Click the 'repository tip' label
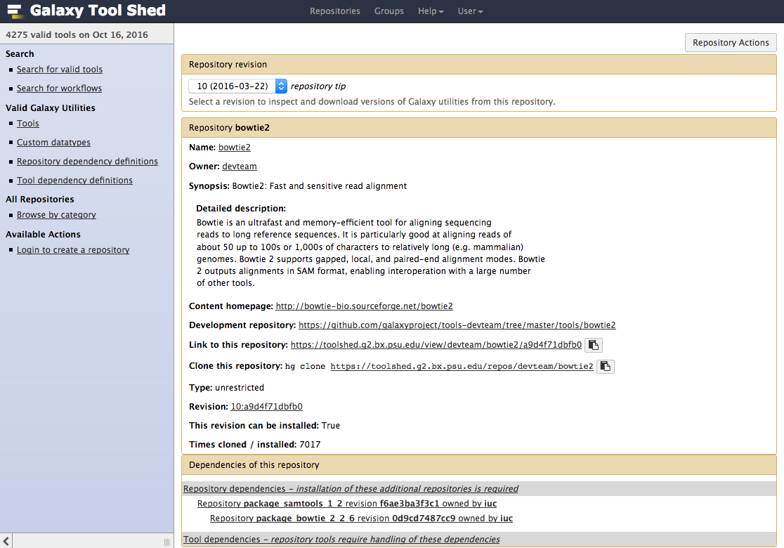 pyautogui.click(x=318, y=86)
